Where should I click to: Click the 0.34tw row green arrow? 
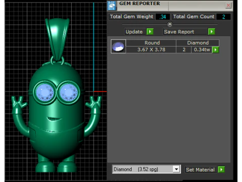click(x=215, y=50)
